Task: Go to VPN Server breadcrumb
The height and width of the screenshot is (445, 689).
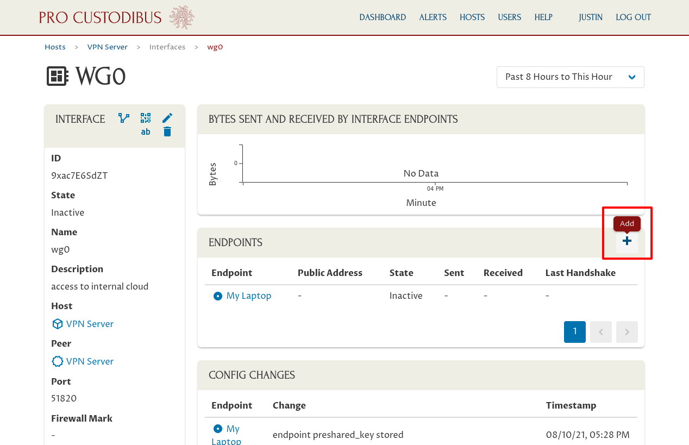Action: point(108,47)
